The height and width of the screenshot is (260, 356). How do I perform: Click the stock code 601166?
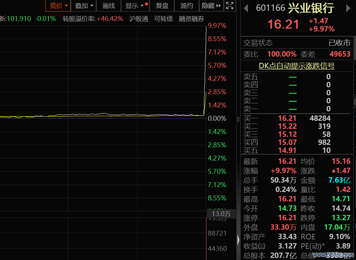(271, 8)
